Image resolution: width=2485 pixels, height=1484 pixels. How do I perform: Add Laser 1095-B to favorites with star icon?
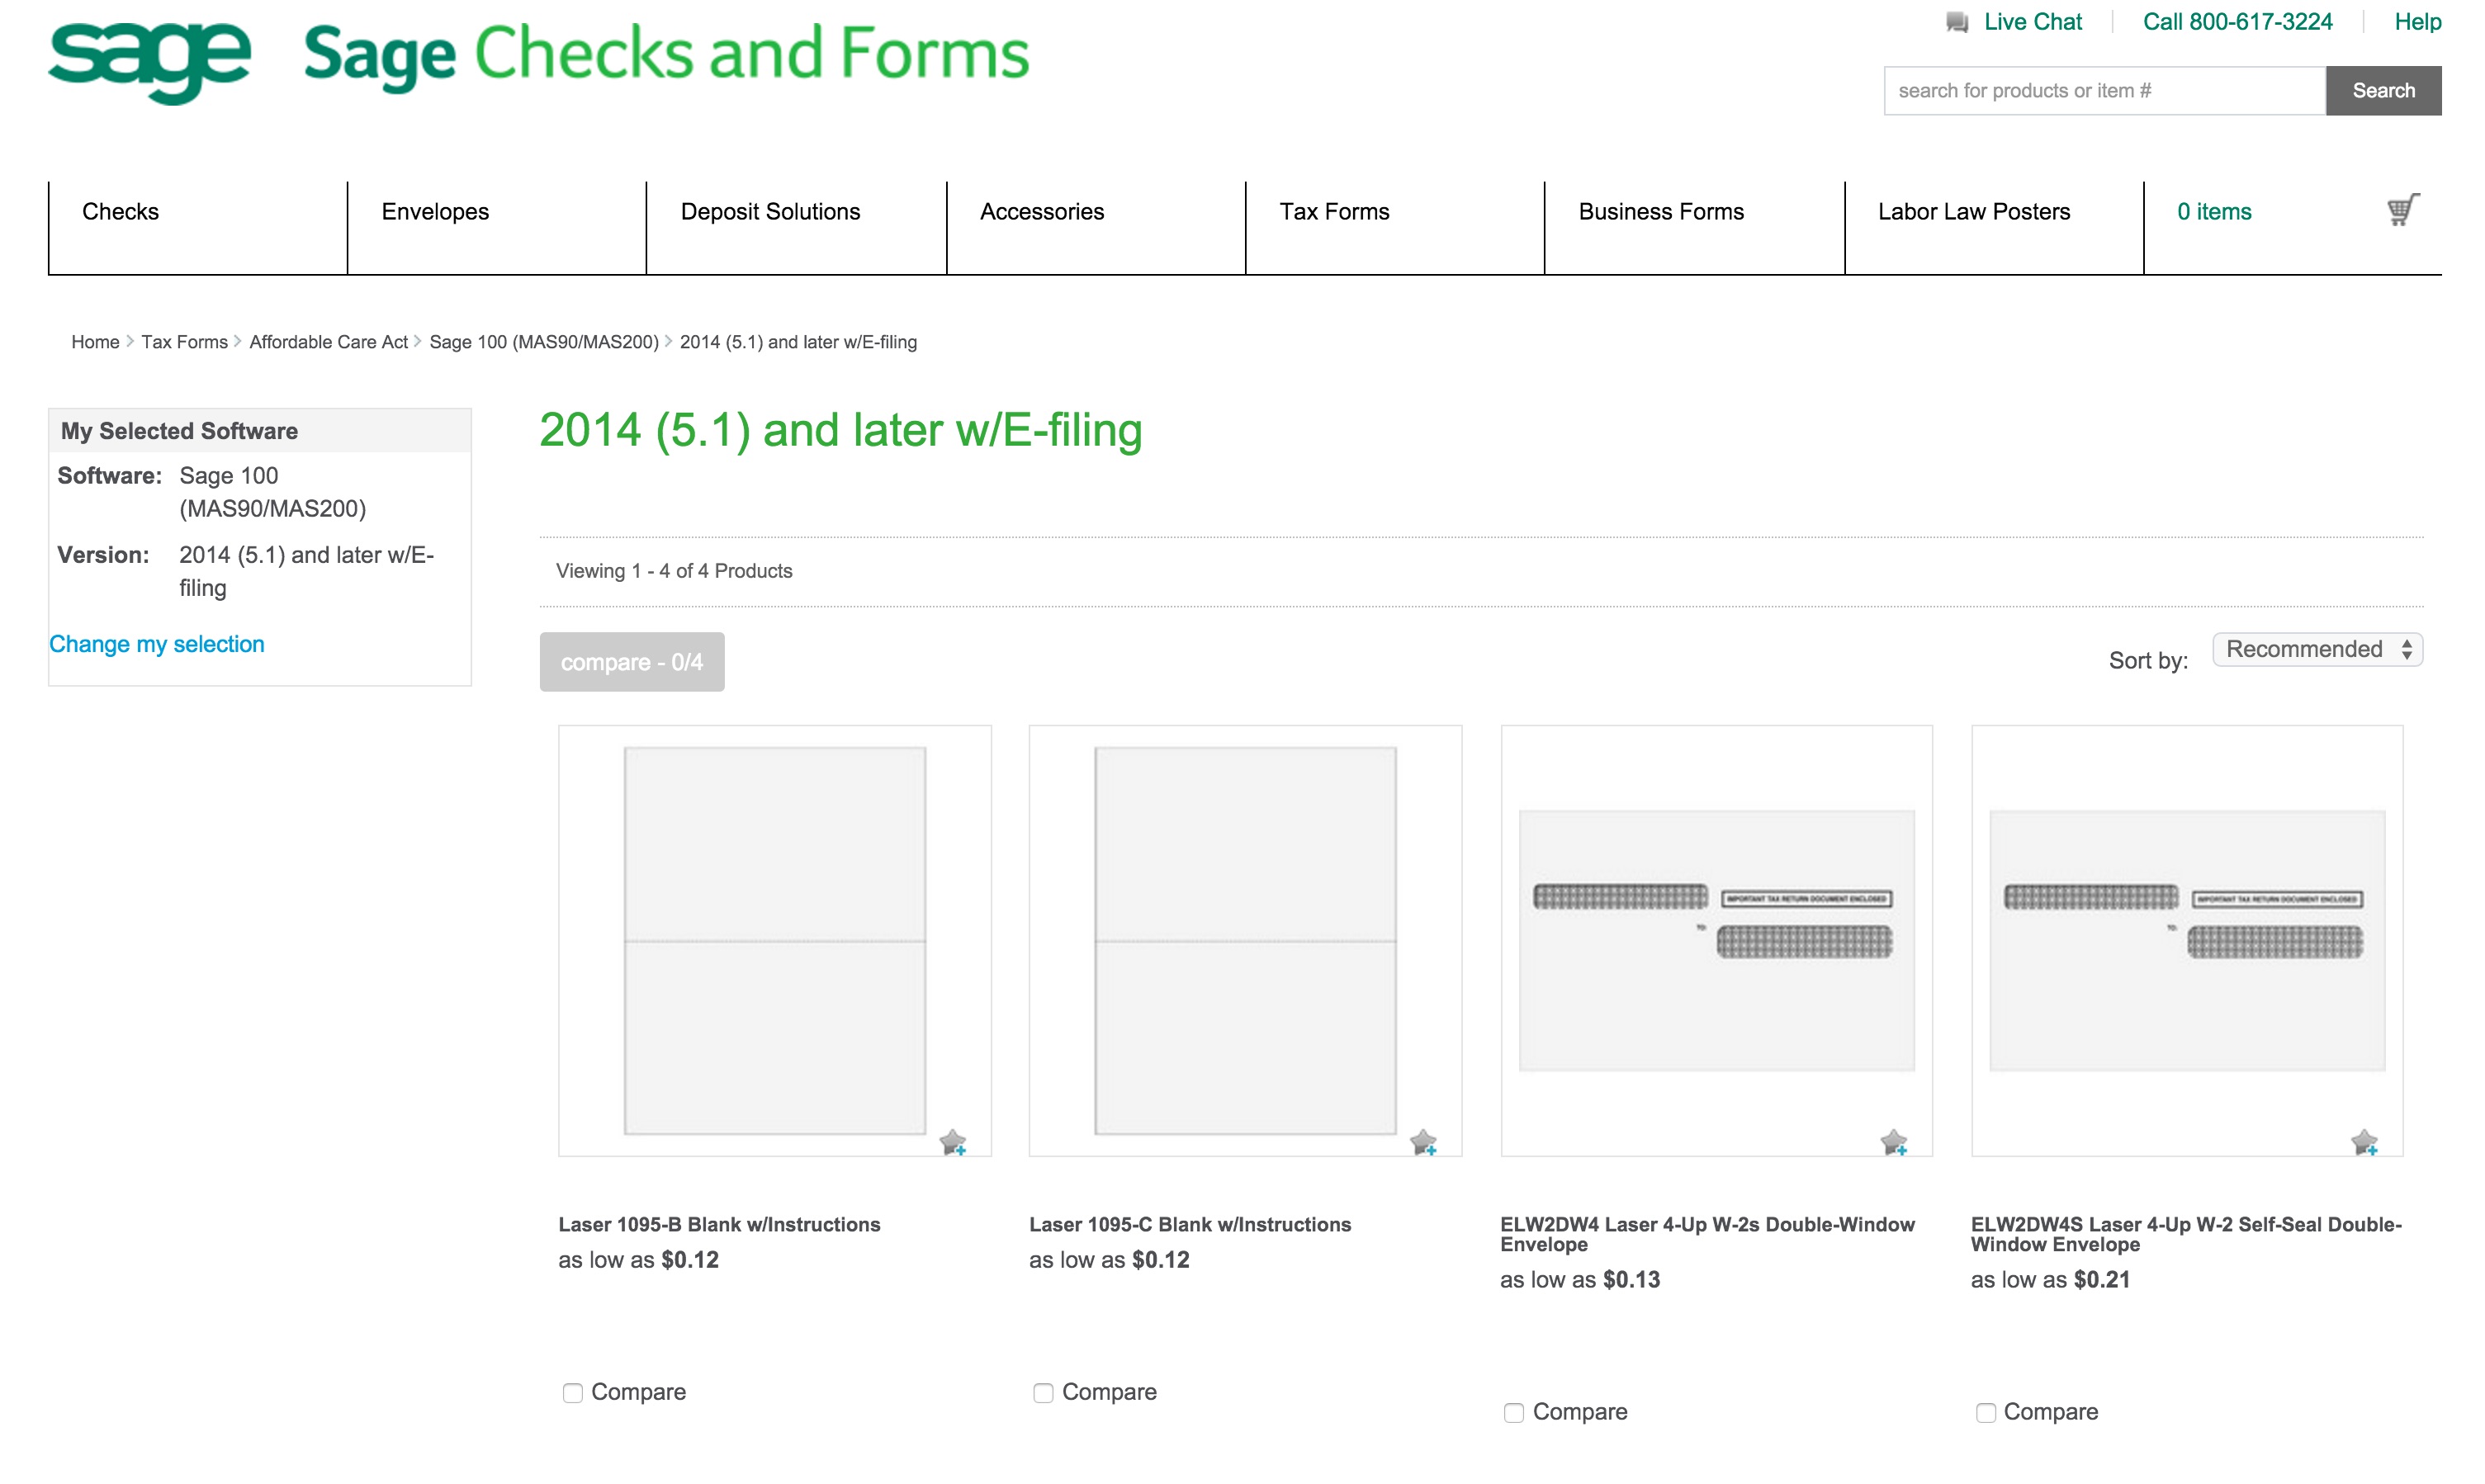(x=954, y=1143)
